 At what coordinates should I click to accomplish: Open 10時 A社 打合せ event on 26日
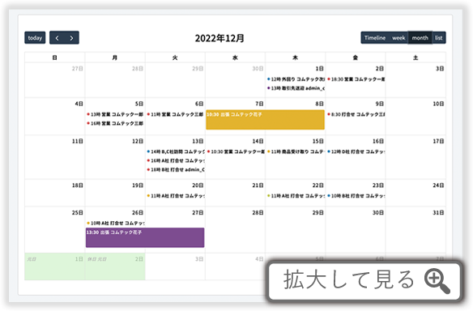tap(115, 224)
